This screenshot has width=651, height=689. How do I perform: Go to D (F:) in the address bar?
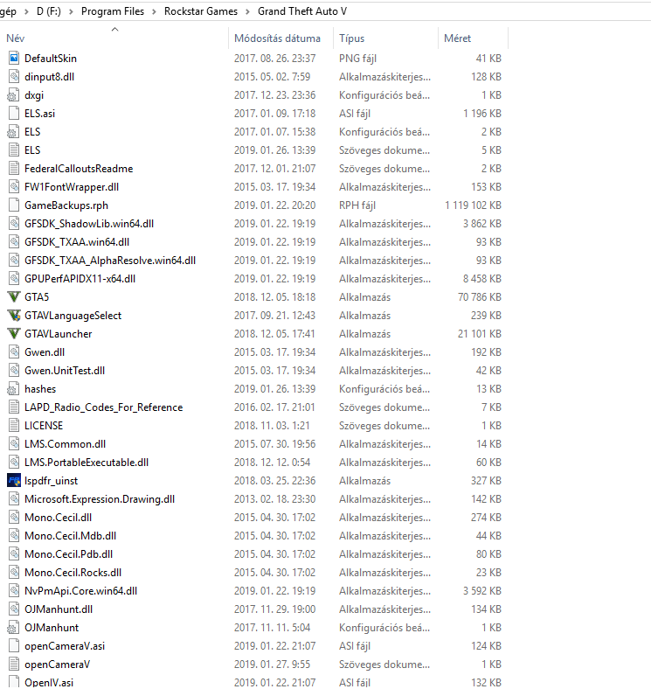48,11
